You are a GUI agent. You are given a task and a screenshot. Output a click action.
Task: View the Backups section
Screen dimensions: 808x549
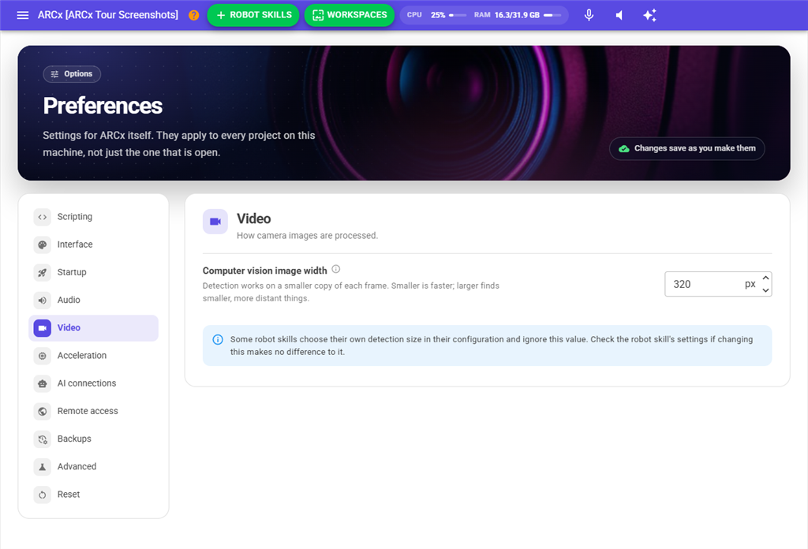(x=93, y=439)
